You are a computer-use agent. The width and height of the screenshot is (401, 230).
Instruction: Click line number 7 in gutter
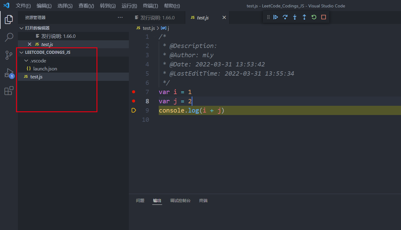point(147,92)
